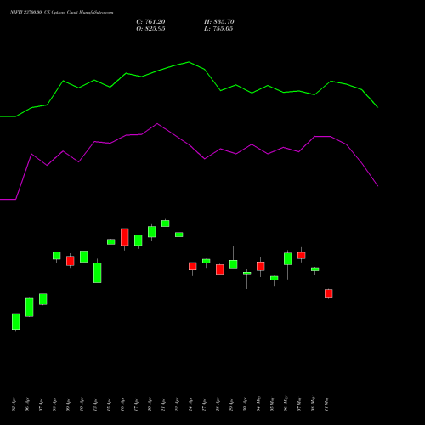Click the 05 May date axis label
Screen dimensions: 425x425
coord(272,404)
